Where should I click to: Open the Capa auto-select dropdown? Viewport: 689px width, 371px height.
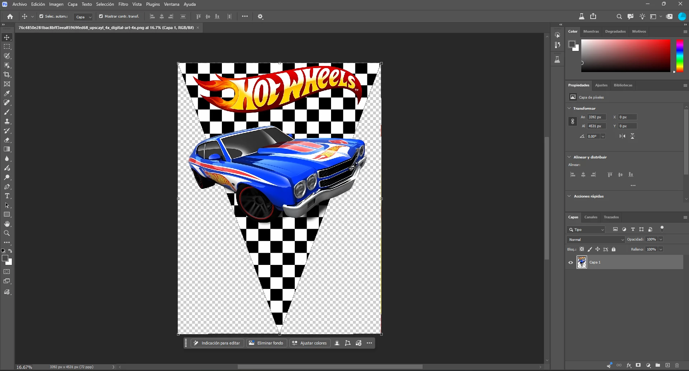pyautogui.click(x=83, y=17)
